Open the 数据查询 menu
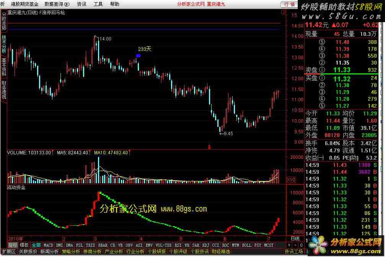Screen dimensions: 385x257 pyautogui.click(x=57, y=4)
